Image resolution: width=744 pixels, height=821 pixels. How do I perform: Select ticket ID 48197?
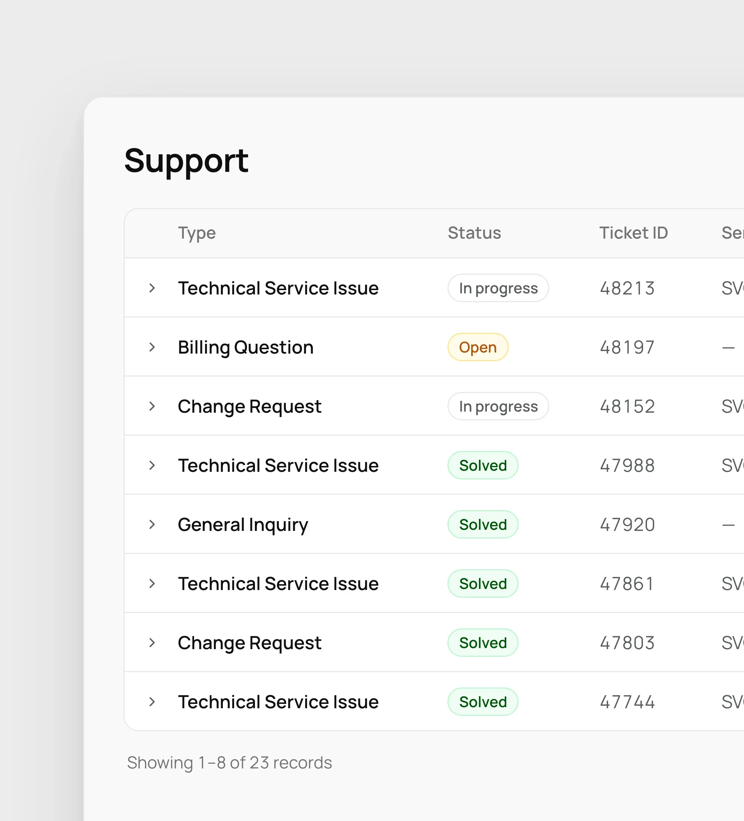click(627, 347)
